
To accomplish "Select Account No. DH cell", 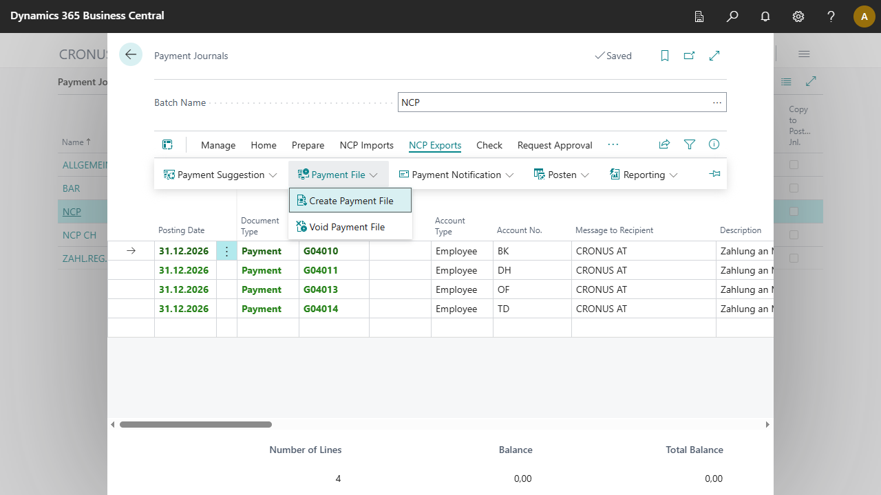I will pyautogui.click(x=532, y=270).
